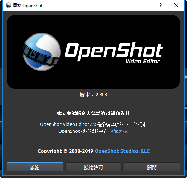This screenshot has width=187, height=178.
Task: Close the About dialog with the X
Action: (176, 5)
